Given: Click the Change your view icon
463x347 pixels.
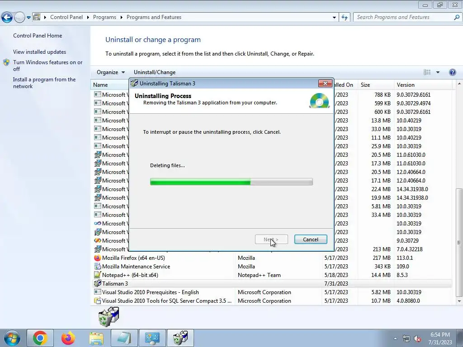Looking at the screenshot, I should point(427,72).
